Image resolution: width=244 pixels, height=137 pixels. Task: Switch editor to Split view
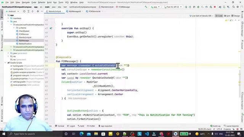(227, 16)
